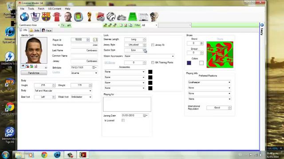Open the green pitch section icon

coord(133,17)
